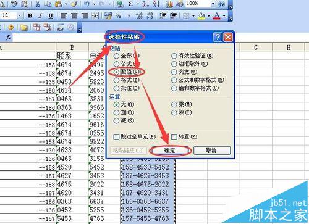The image size is (309, 224).
Task: Toggle Underline formatting
Action: tap(51, 15)
